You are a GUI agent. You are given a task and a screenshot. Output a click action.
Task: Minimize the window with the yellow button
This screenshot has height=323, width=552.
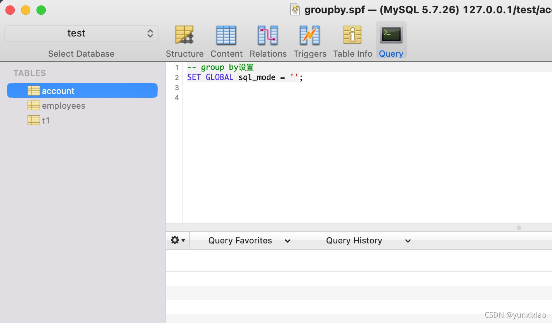pos(25,10)
